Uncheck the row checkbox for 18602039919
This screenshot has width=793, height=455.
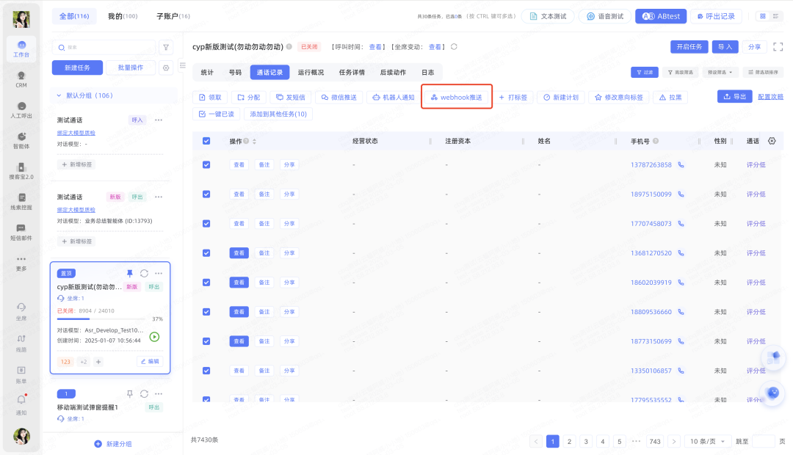(x=206, y=283)
